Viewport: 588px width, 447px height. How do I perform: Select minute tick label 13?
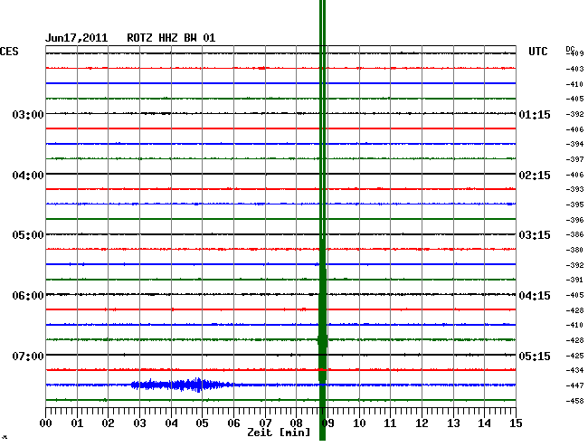click(x=453, y=423)
